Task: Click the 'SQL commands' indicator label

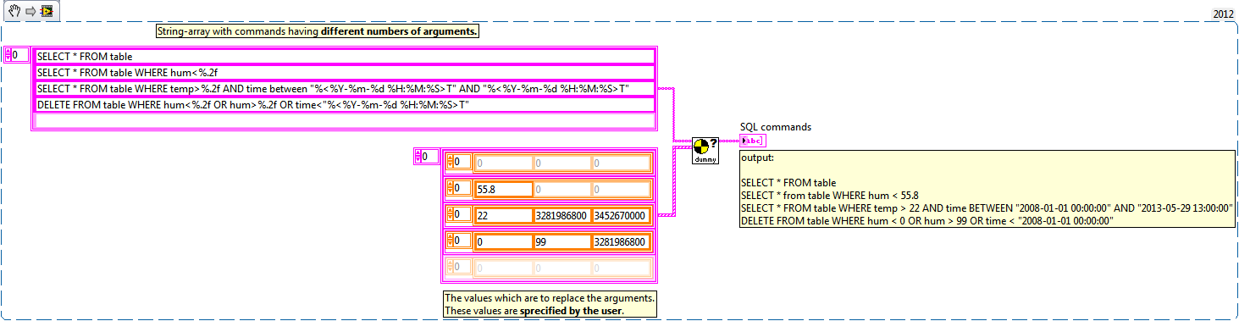Action: tap(776, 127)
